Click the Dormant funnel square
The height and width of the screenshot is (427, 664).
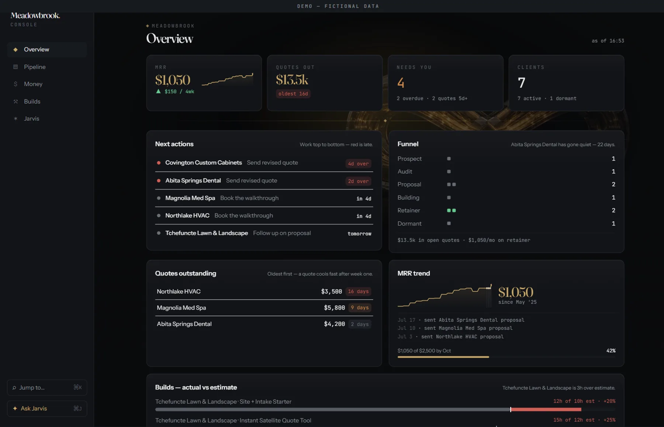[x=449, y=223]
